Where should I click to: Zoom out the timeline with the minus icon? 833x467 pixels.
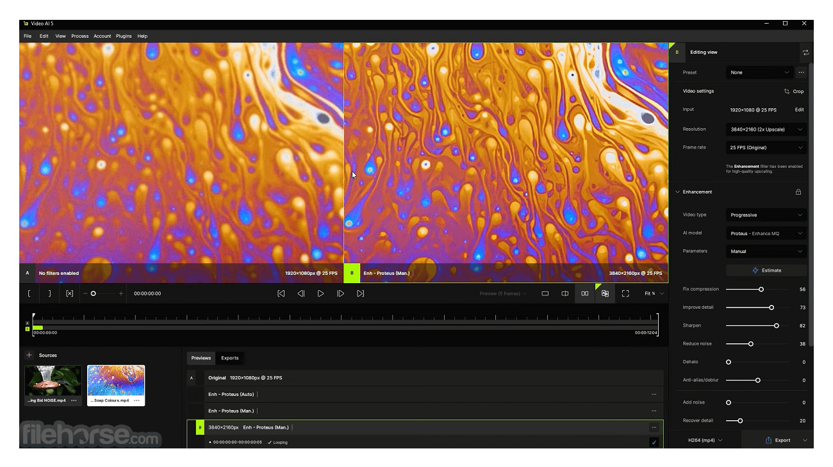click(x=85, y=293)
